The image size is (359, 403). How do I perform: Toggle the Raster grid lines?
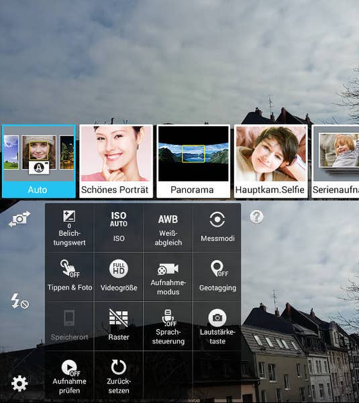119,327
